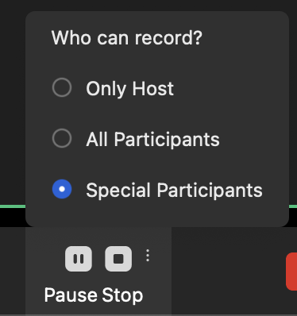Choose the All Participants text label
This screenshot has width=297, height=316.
click(x=152, y=140)
